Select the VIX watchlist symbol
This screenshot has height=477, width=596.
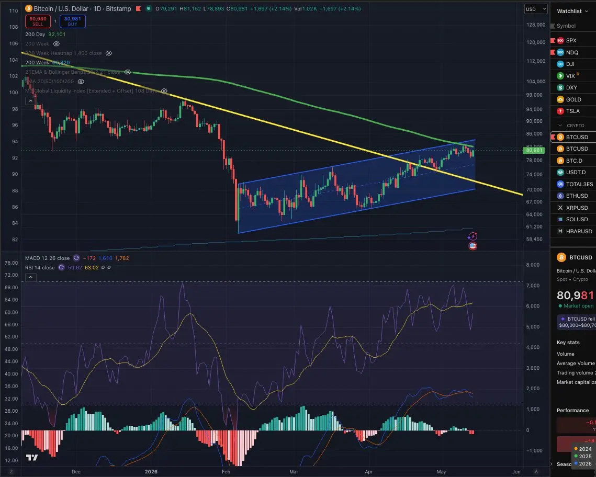(x=573, y=76)
